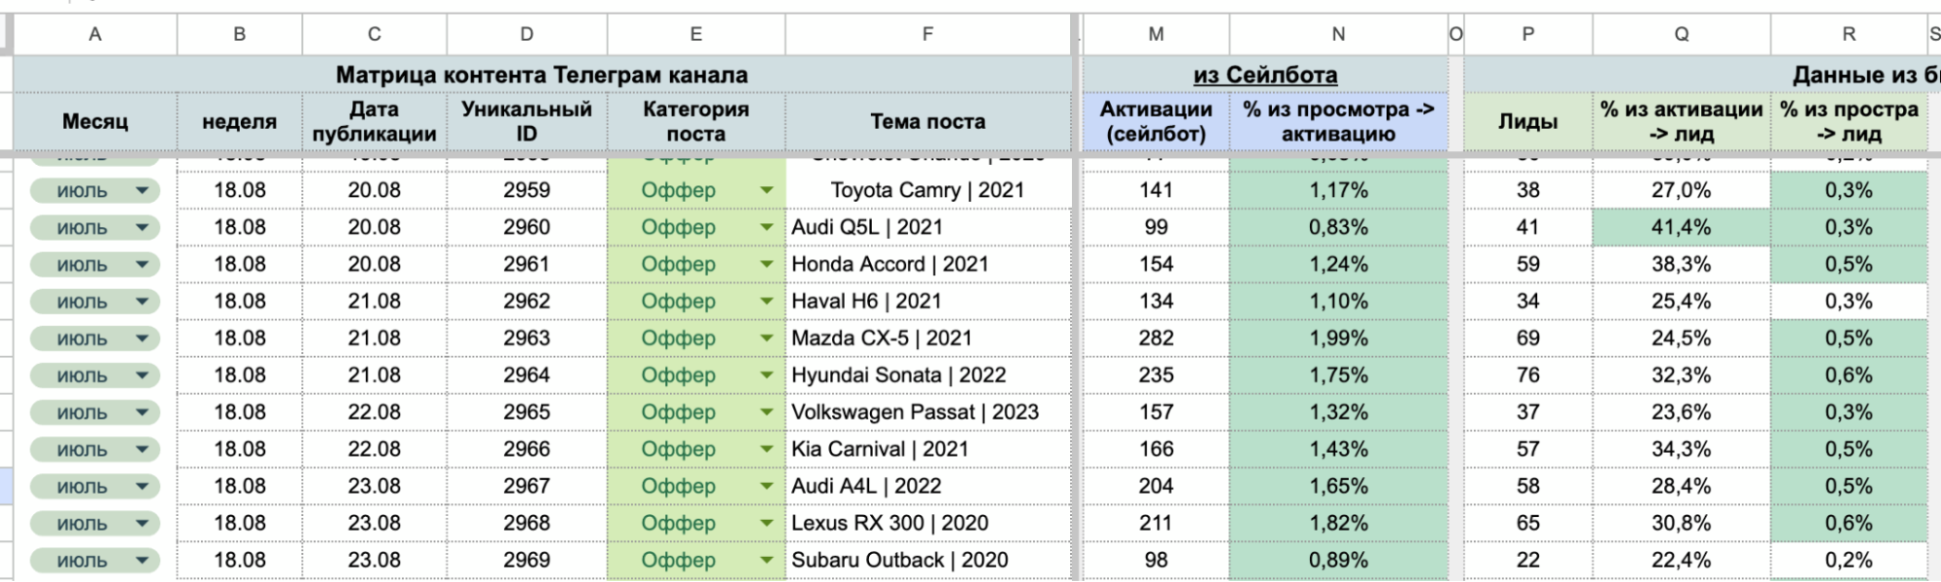Select column C header
This screenshot has height=582, width=1941.
374,34
